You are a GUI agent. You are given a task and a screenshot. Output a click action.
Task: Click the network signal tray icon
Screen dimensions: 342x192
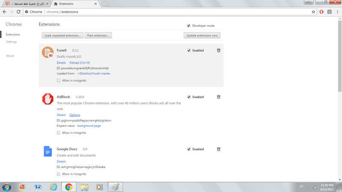[x=315, y=187]
